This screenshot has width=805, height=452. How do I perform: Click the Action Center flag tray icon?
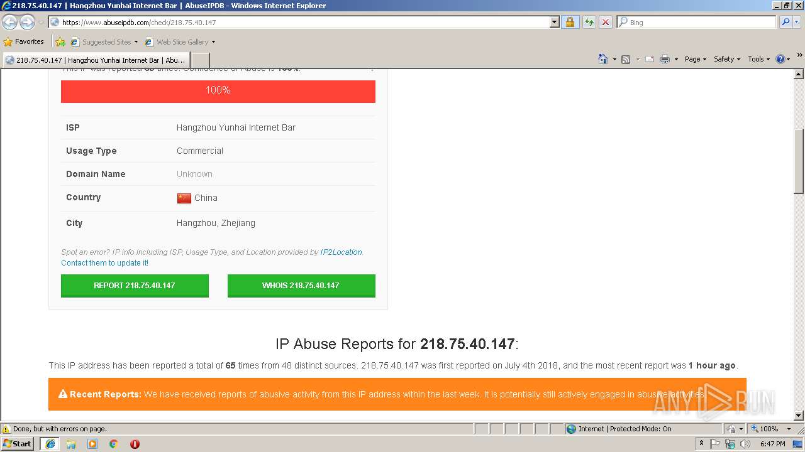click(715, 444)
